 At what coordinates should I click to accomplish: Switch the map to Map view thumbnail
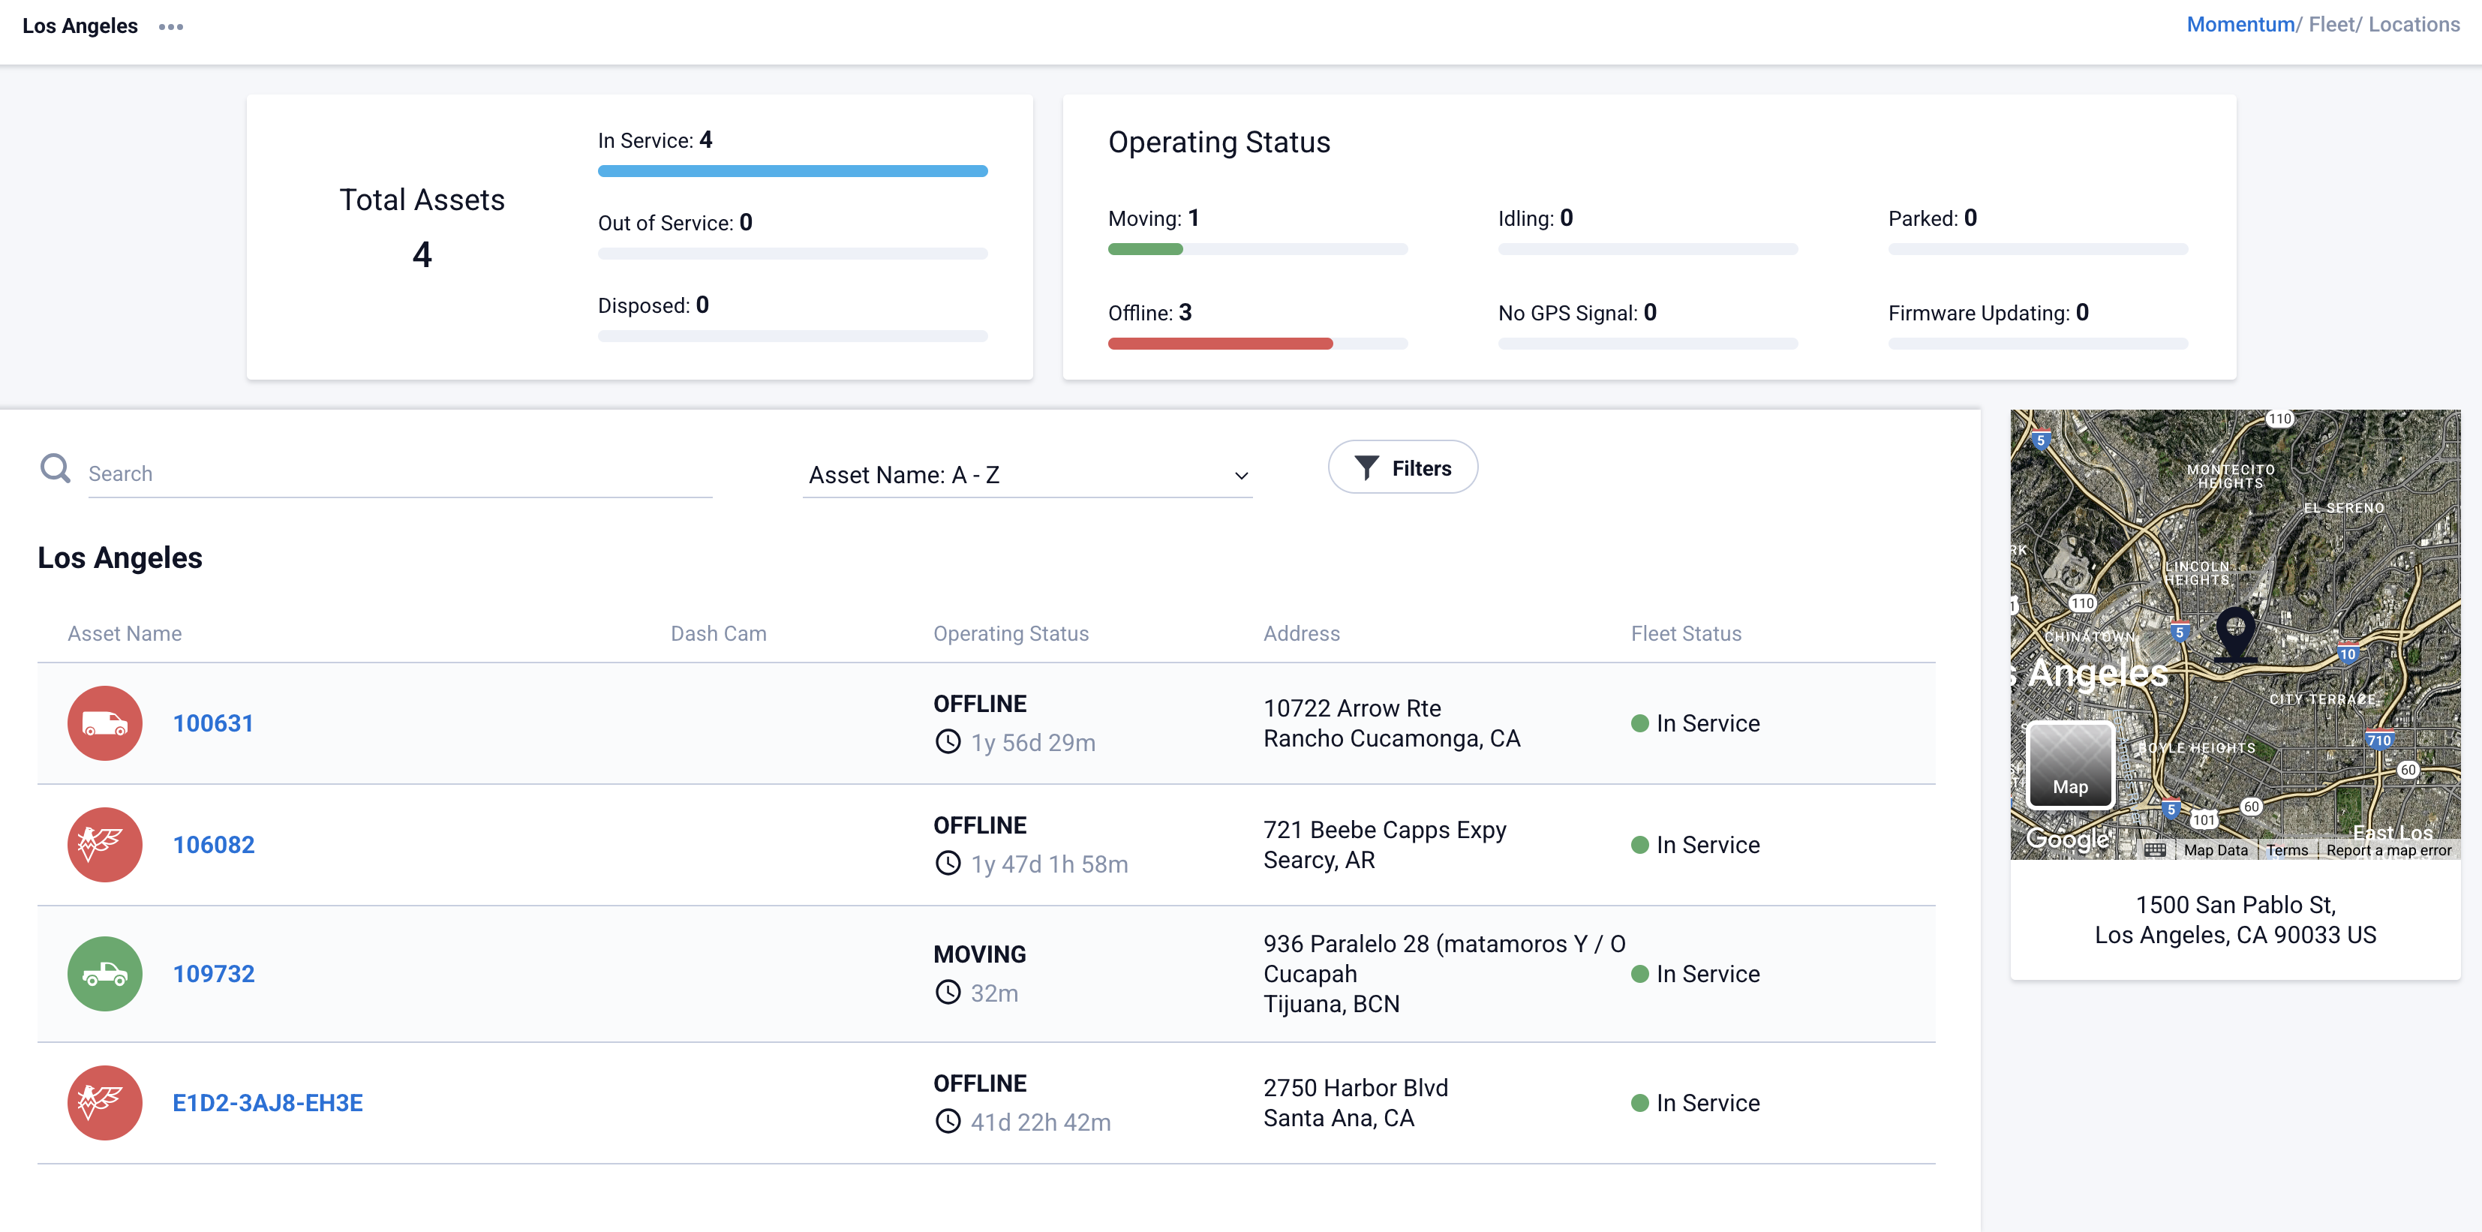tap(2071, 765)
